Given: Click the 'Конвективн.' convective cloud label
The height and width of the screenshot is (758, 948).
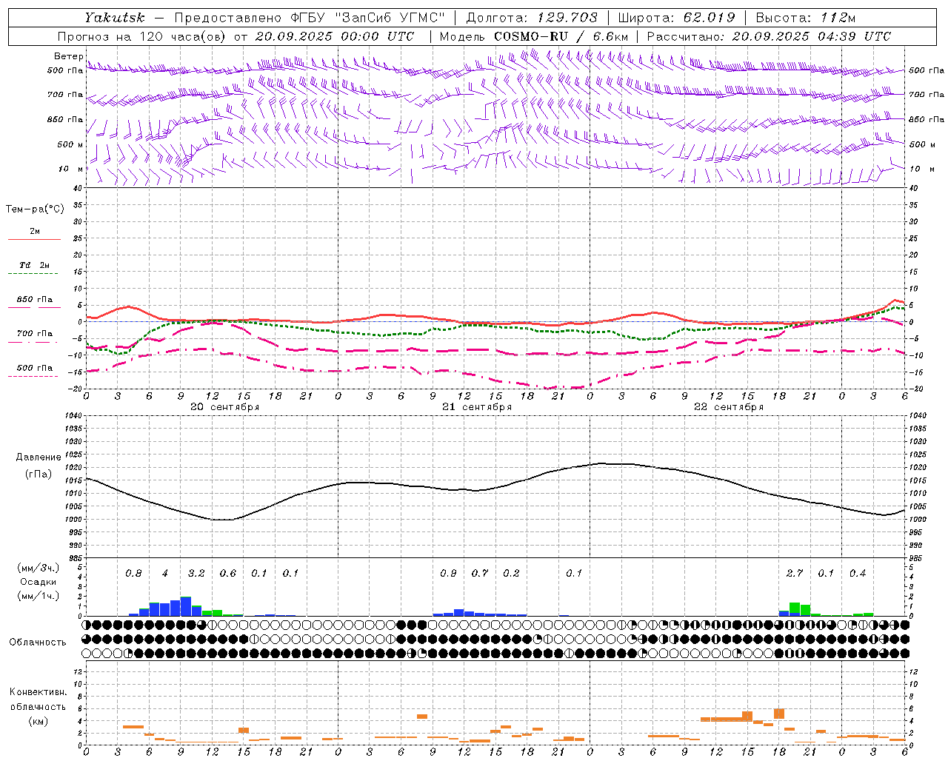Looking at the screenshot, I should (38, 692).
